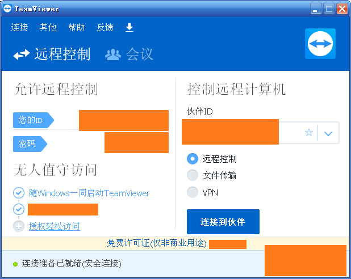
Task: Click the green connection status dot
Action: click(15, 264)
